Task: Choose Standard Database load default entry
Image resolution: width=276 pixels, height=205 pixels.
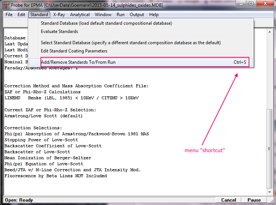Action: point(106,23)
